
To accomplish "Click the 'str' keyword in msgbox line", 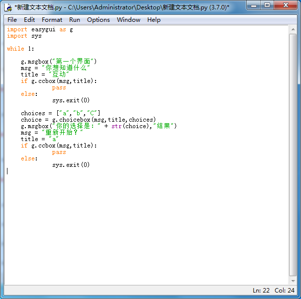I will pyautogui.click(x=116, y=126).
